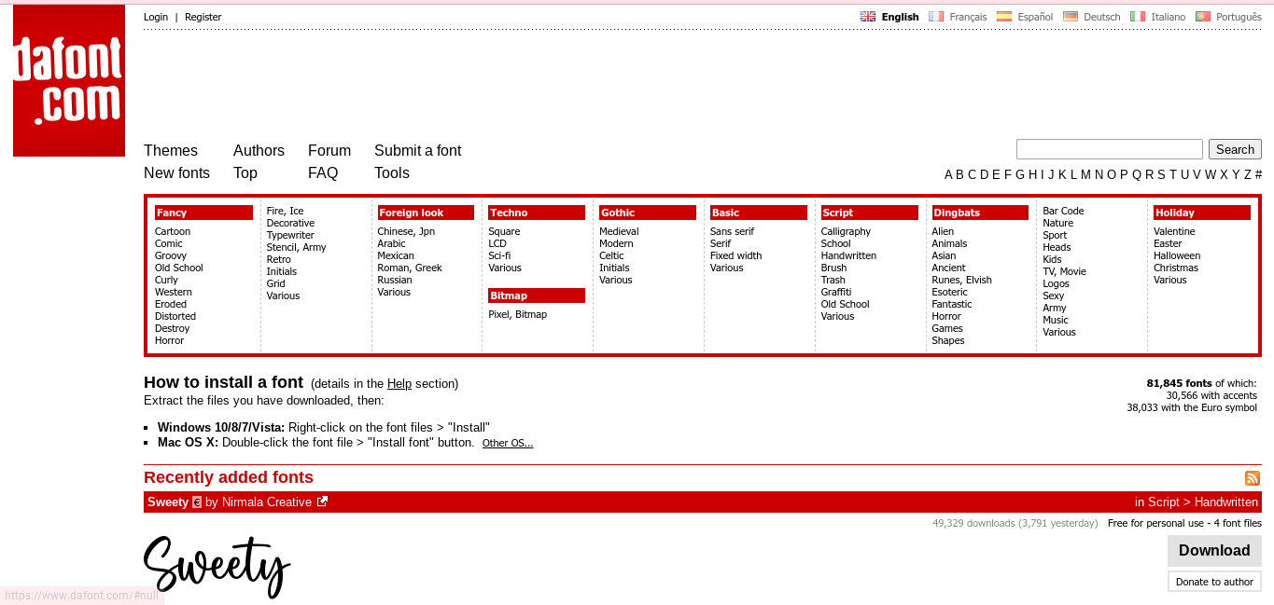The width and height of the screenshot is (1274, 605).
Task: Open Nirmala Creative external link icon
Action: pos(322,502)
